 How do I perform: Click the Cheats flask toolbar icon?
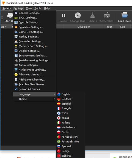point(92,15)
